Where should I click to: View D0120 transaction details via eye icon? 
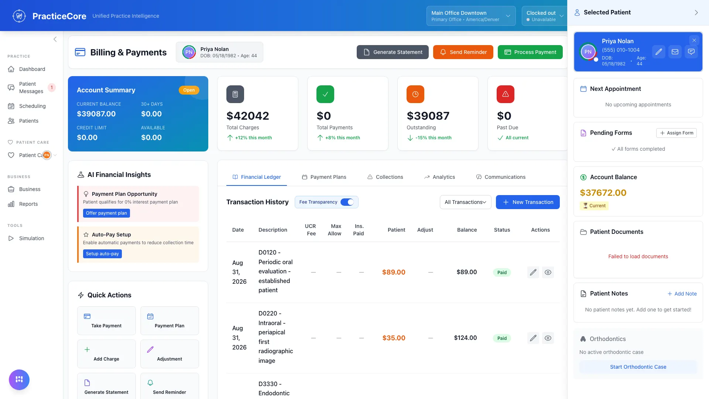pyautogui.click(x=548, y=272)
